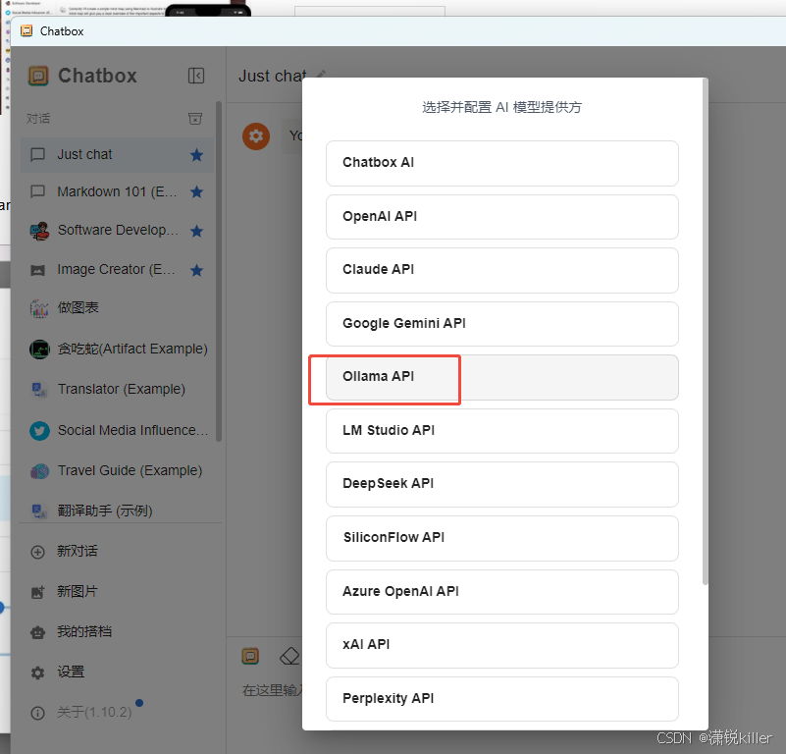Click the clear conversations archive icon
Screen dimensions: 786x754
pos(195,119)
